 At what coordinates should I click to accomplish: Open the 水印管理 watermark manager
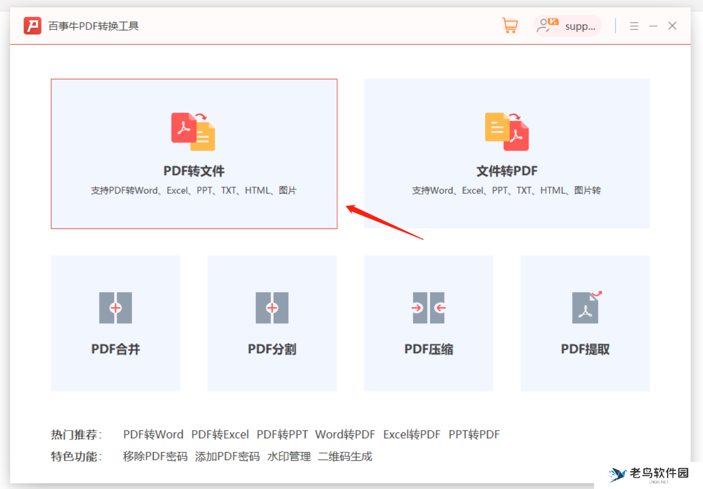click(x=289, y=456)
